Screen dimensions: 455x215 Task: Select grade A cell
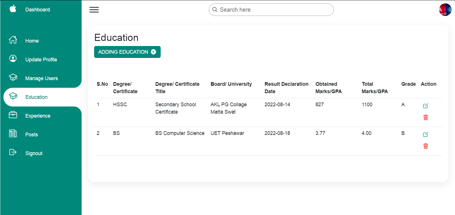[403, 105]
